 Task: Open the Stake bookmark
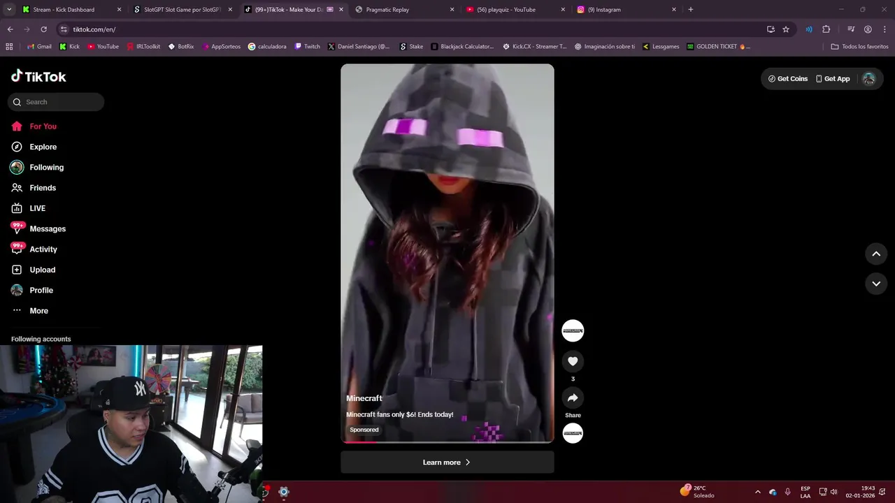point(411,47)
